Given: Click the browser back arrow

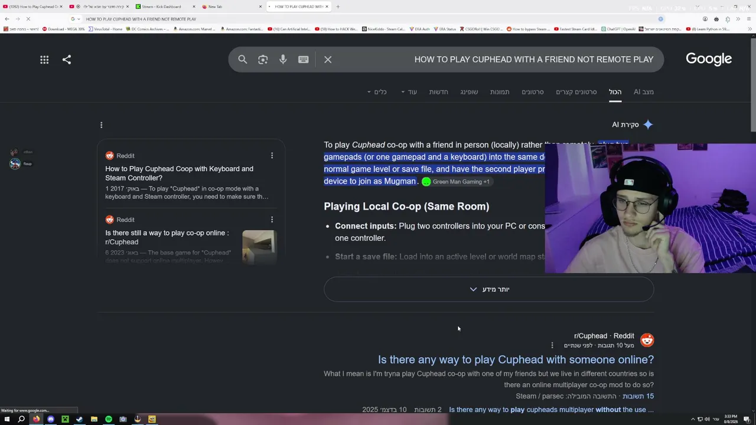Looking at the screenshot, I should pos(7,19).
